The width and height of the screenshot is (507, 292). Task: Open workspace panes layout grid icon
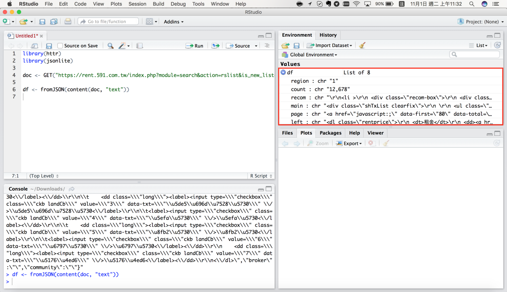(149, 21)
